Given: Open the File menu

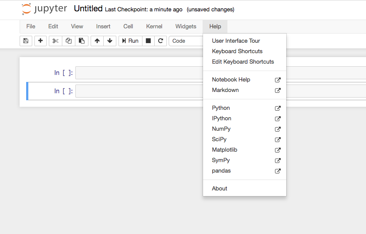Looking at the screenshot, I should click(x=31, y=27).
